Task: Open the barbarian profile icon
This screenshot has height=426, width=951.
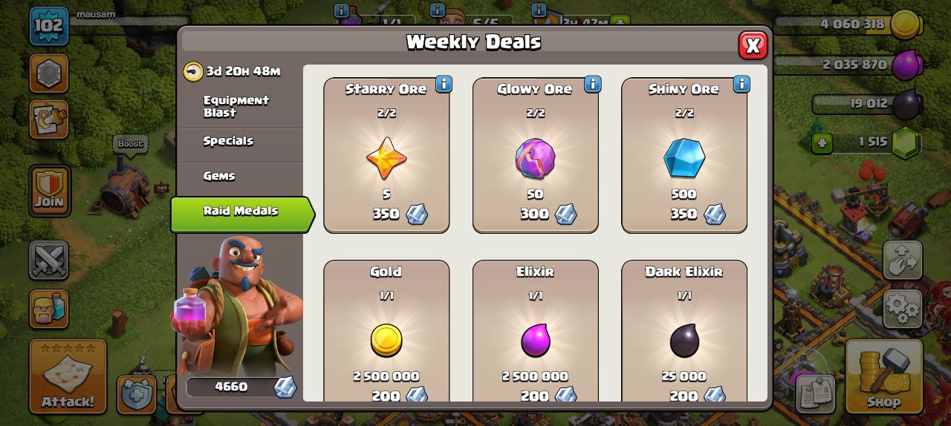Action: point(49,309)
